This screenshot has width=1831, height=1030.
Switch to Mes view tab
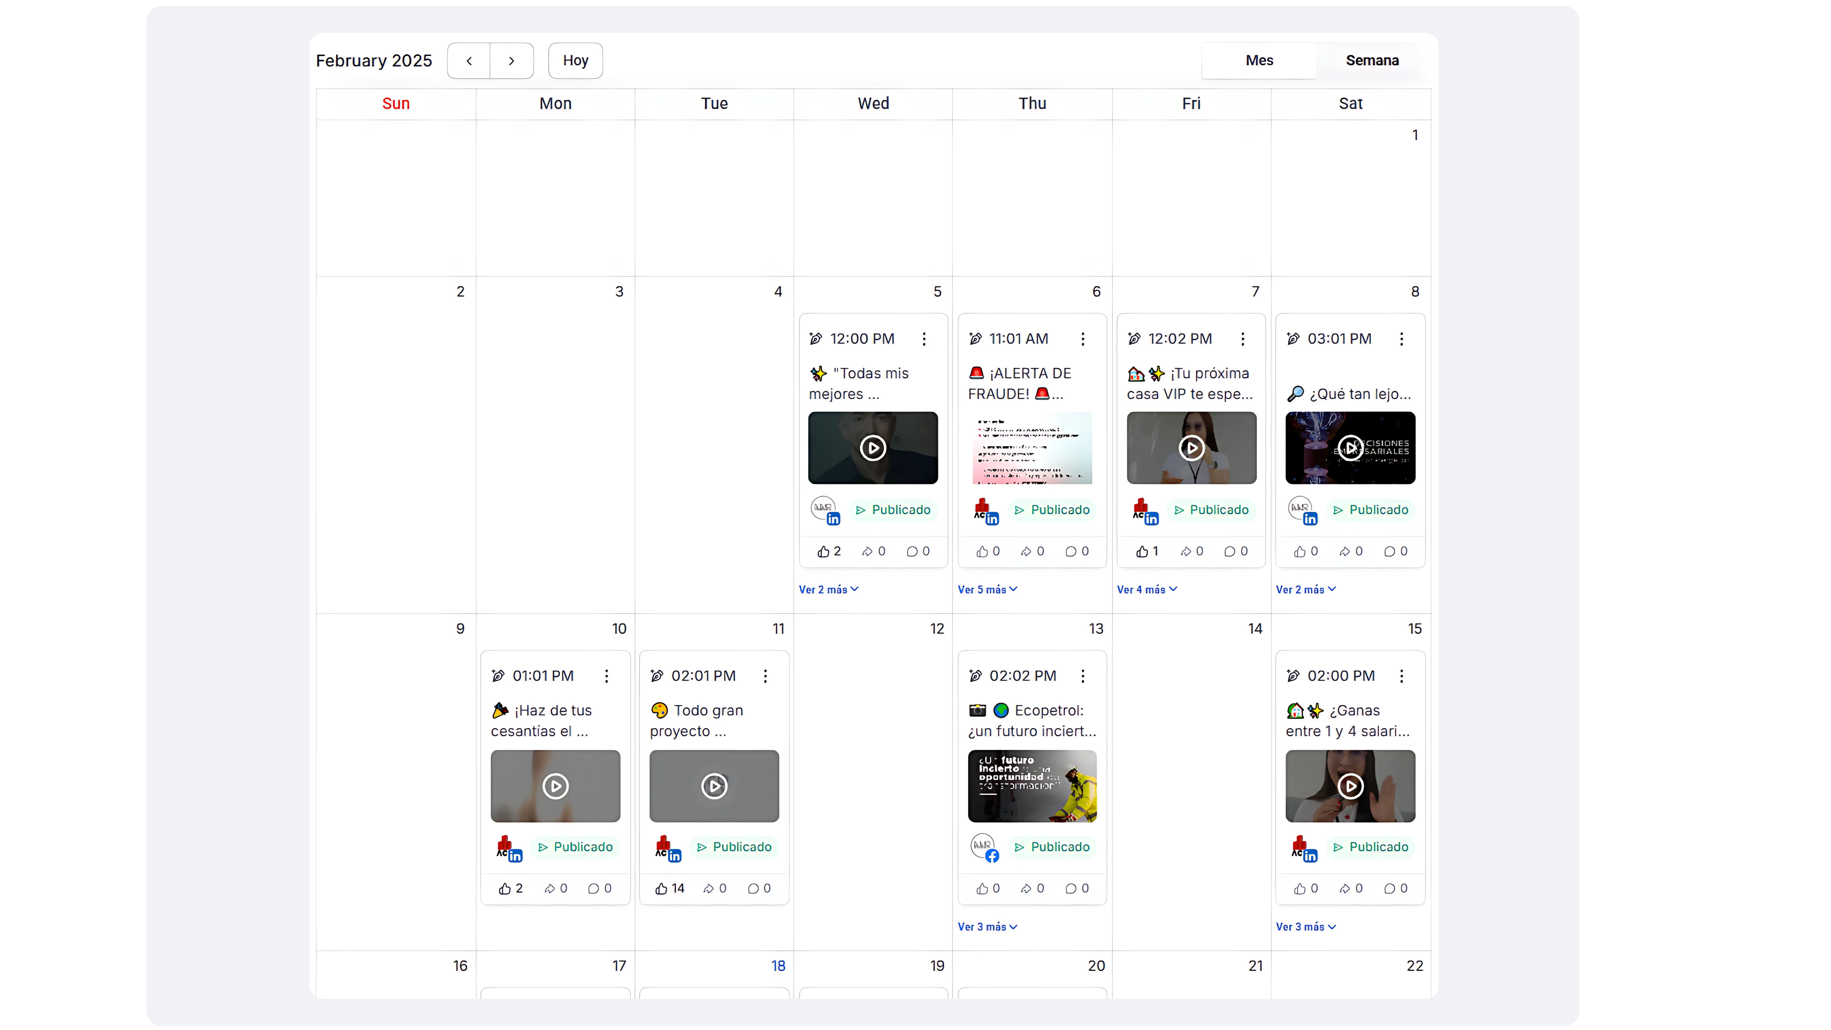tap(1259, 60)
